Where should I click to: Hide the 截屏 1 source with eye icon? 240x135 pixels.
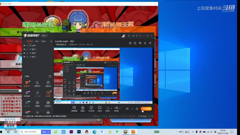[24, 53]
